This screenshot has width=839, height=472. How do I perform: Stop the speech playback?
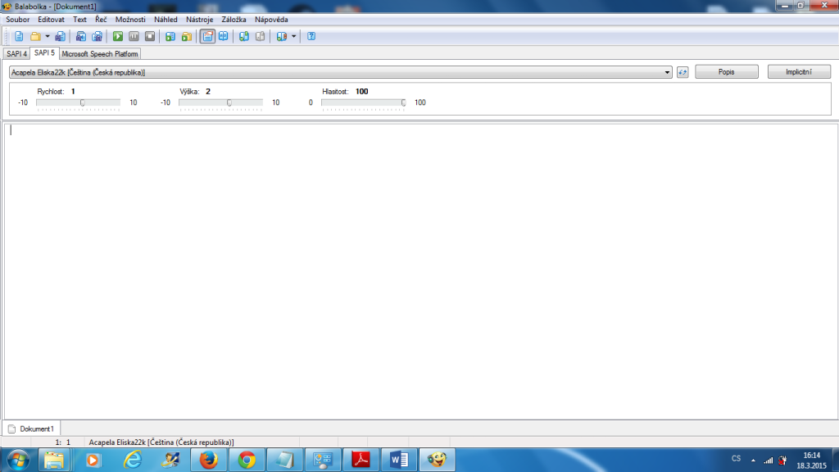click(x=150, y=36)
